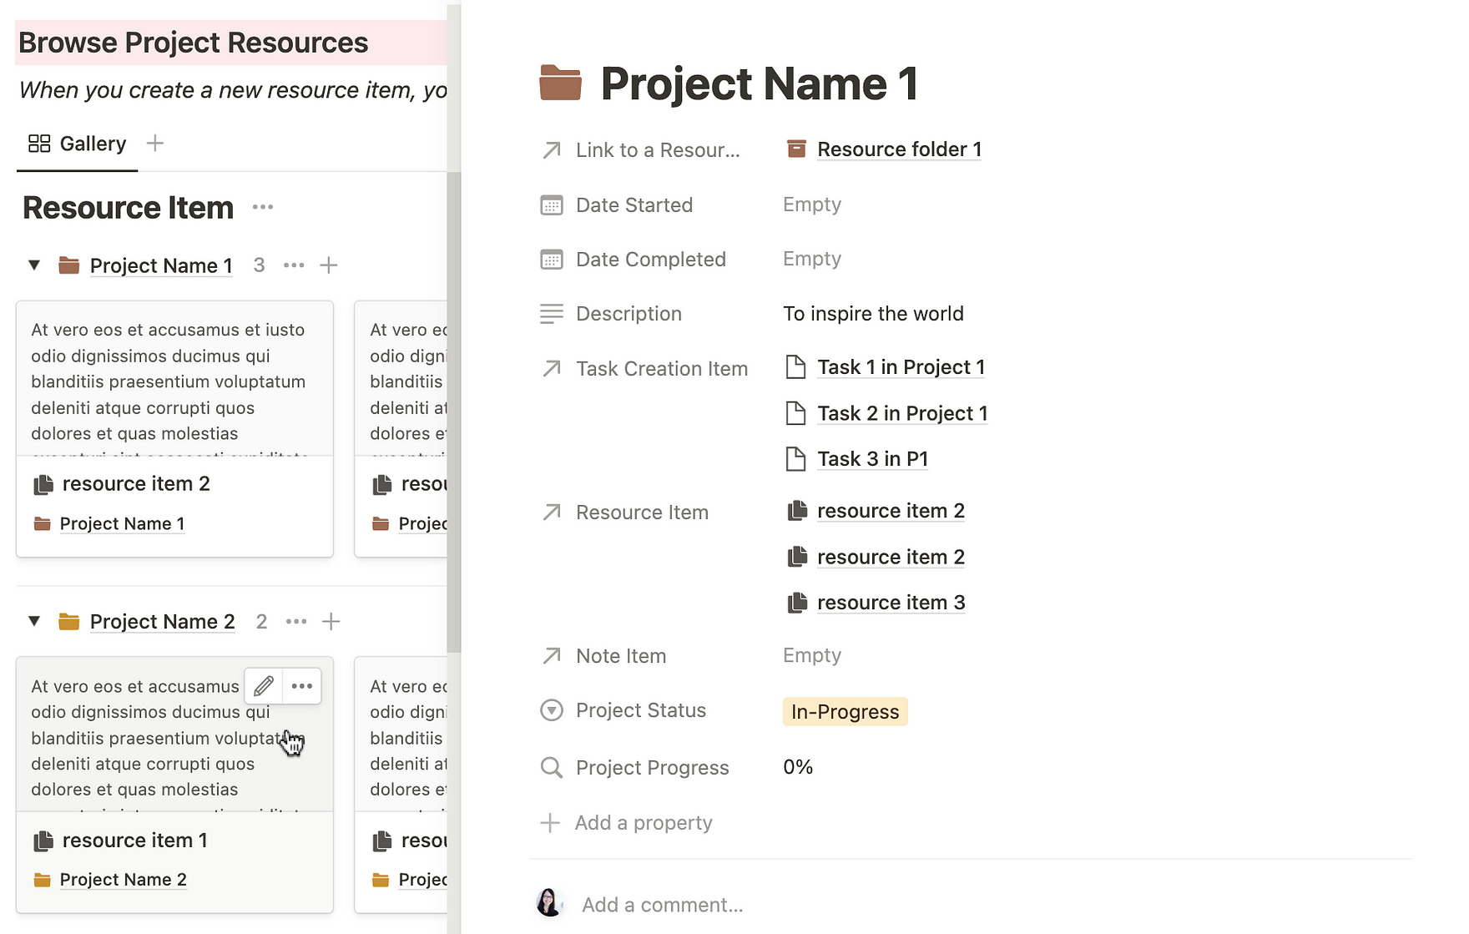Set the empty Date Started value
Image resolution: width=1469 pixels, height=934 pixels.
[x=812, y=204]
